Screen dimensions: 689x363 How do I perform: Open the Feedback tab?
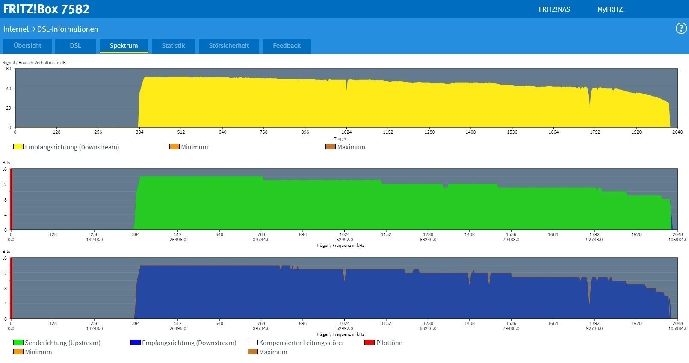pyautogui.click(x=287, y=46)
